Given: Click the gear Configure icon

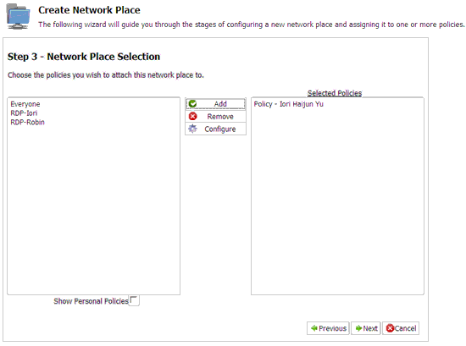Looking at the screenshot, I should 192,129.
